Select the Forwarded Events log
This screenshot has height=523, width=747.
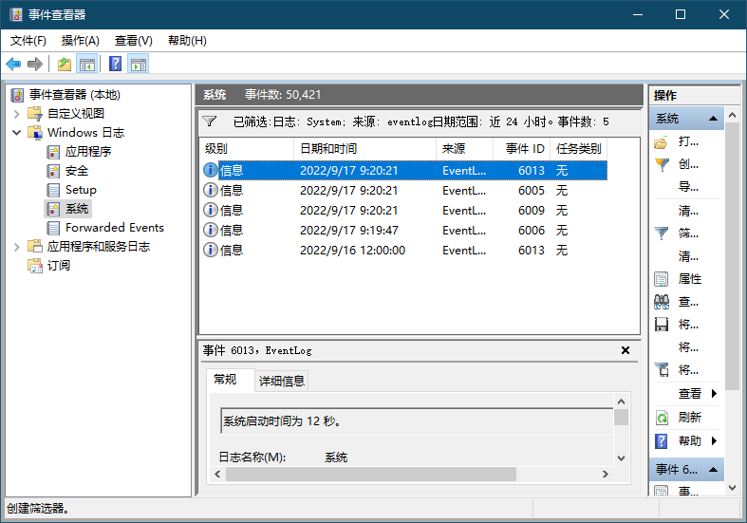coord(114,228)
